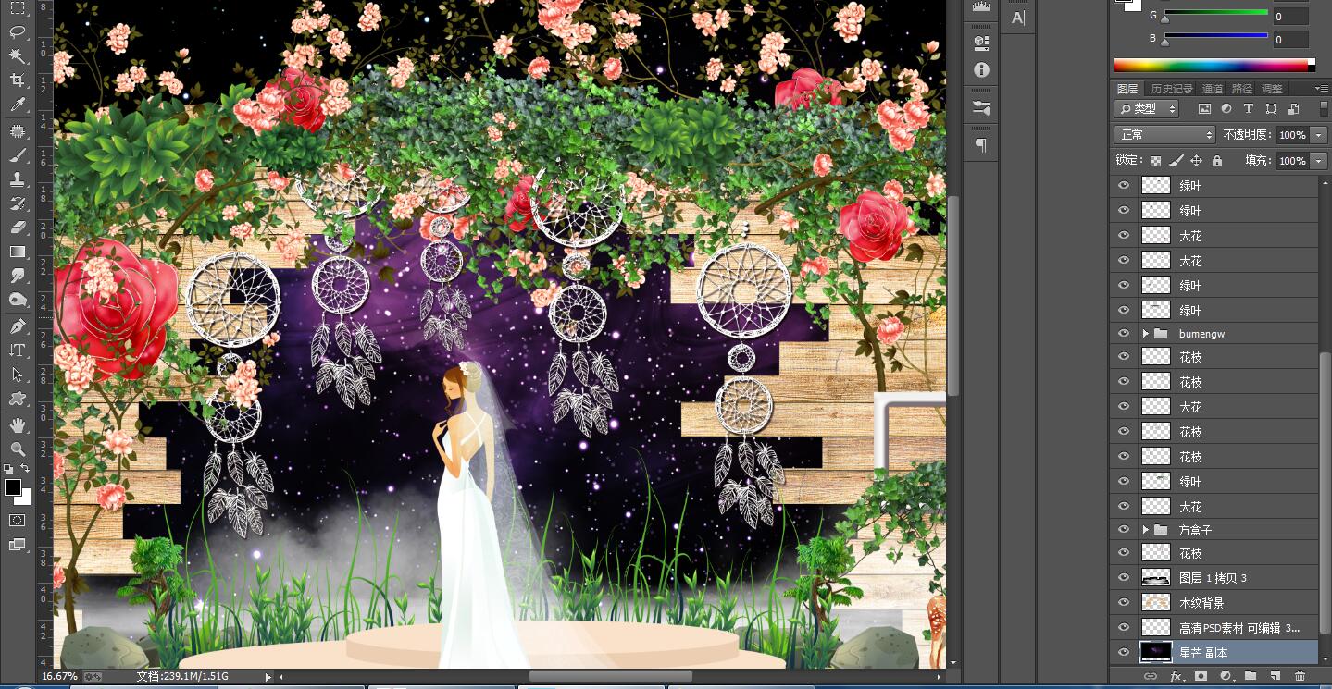Select the Hand tool
Viewport: 1332px width, 689px height.
pos(18,425)
